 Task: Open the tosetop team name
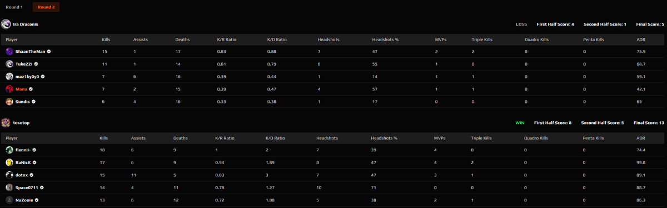click(21, 122)
